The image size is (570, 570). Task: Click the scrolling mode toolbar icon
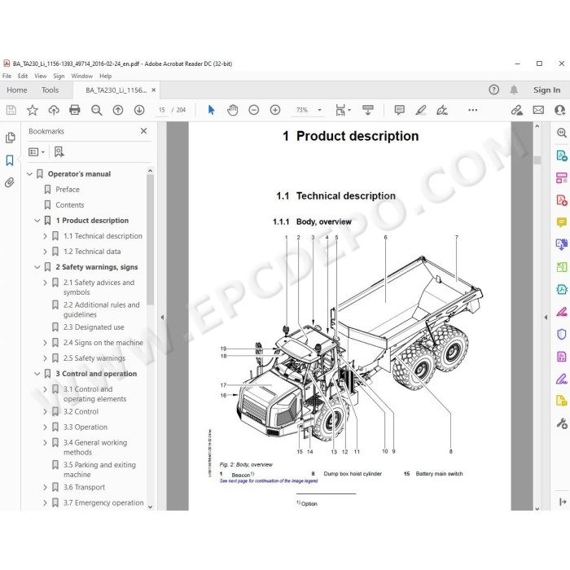click(367, 110)
